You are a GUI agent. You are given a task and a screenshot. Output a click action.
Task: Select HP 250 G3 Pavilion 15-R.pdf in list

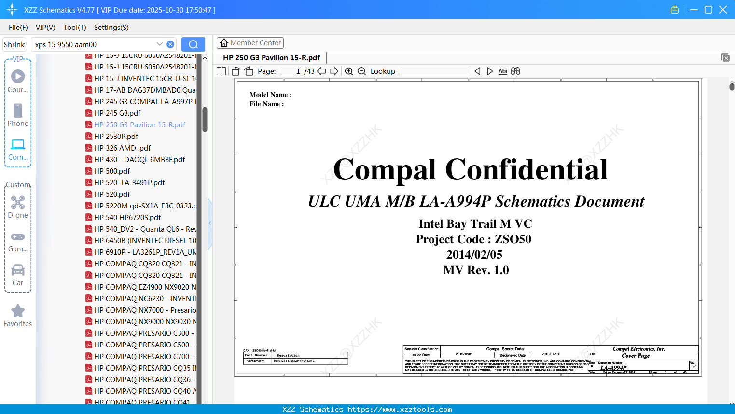click(x=139, y=124)
